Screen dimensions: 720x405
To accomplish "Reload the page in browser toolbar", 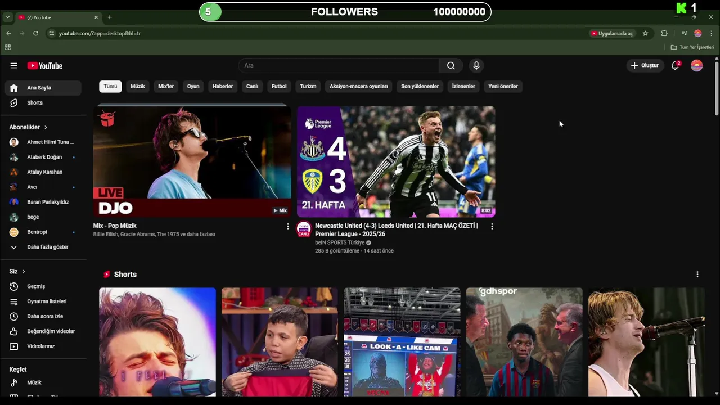I will [x=35, y=33].
